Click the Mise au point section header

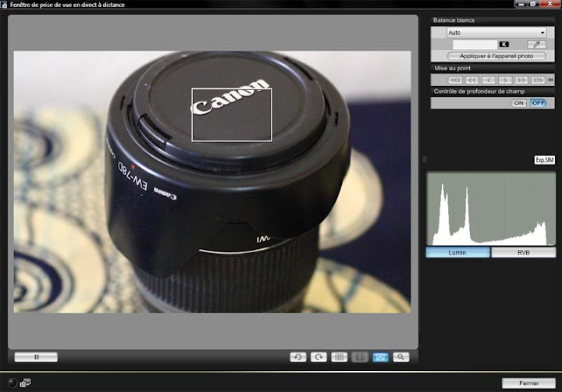[x=493, y=68]
